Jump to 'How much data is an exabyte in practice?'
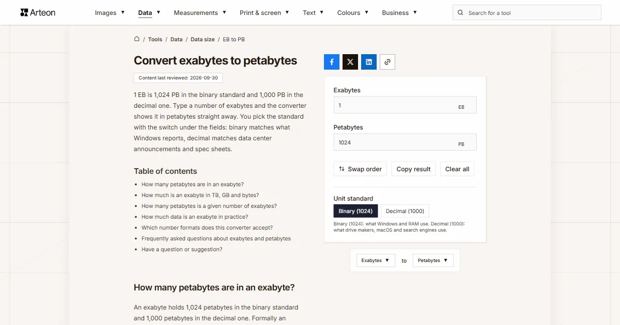620x325 pixels. point(195,217)
